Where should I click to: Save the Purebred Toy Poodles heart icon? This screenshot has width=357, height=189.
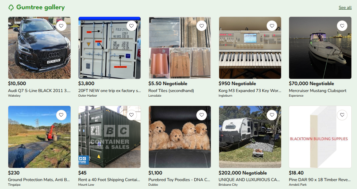pyautogui.click(x=202, y=115)
